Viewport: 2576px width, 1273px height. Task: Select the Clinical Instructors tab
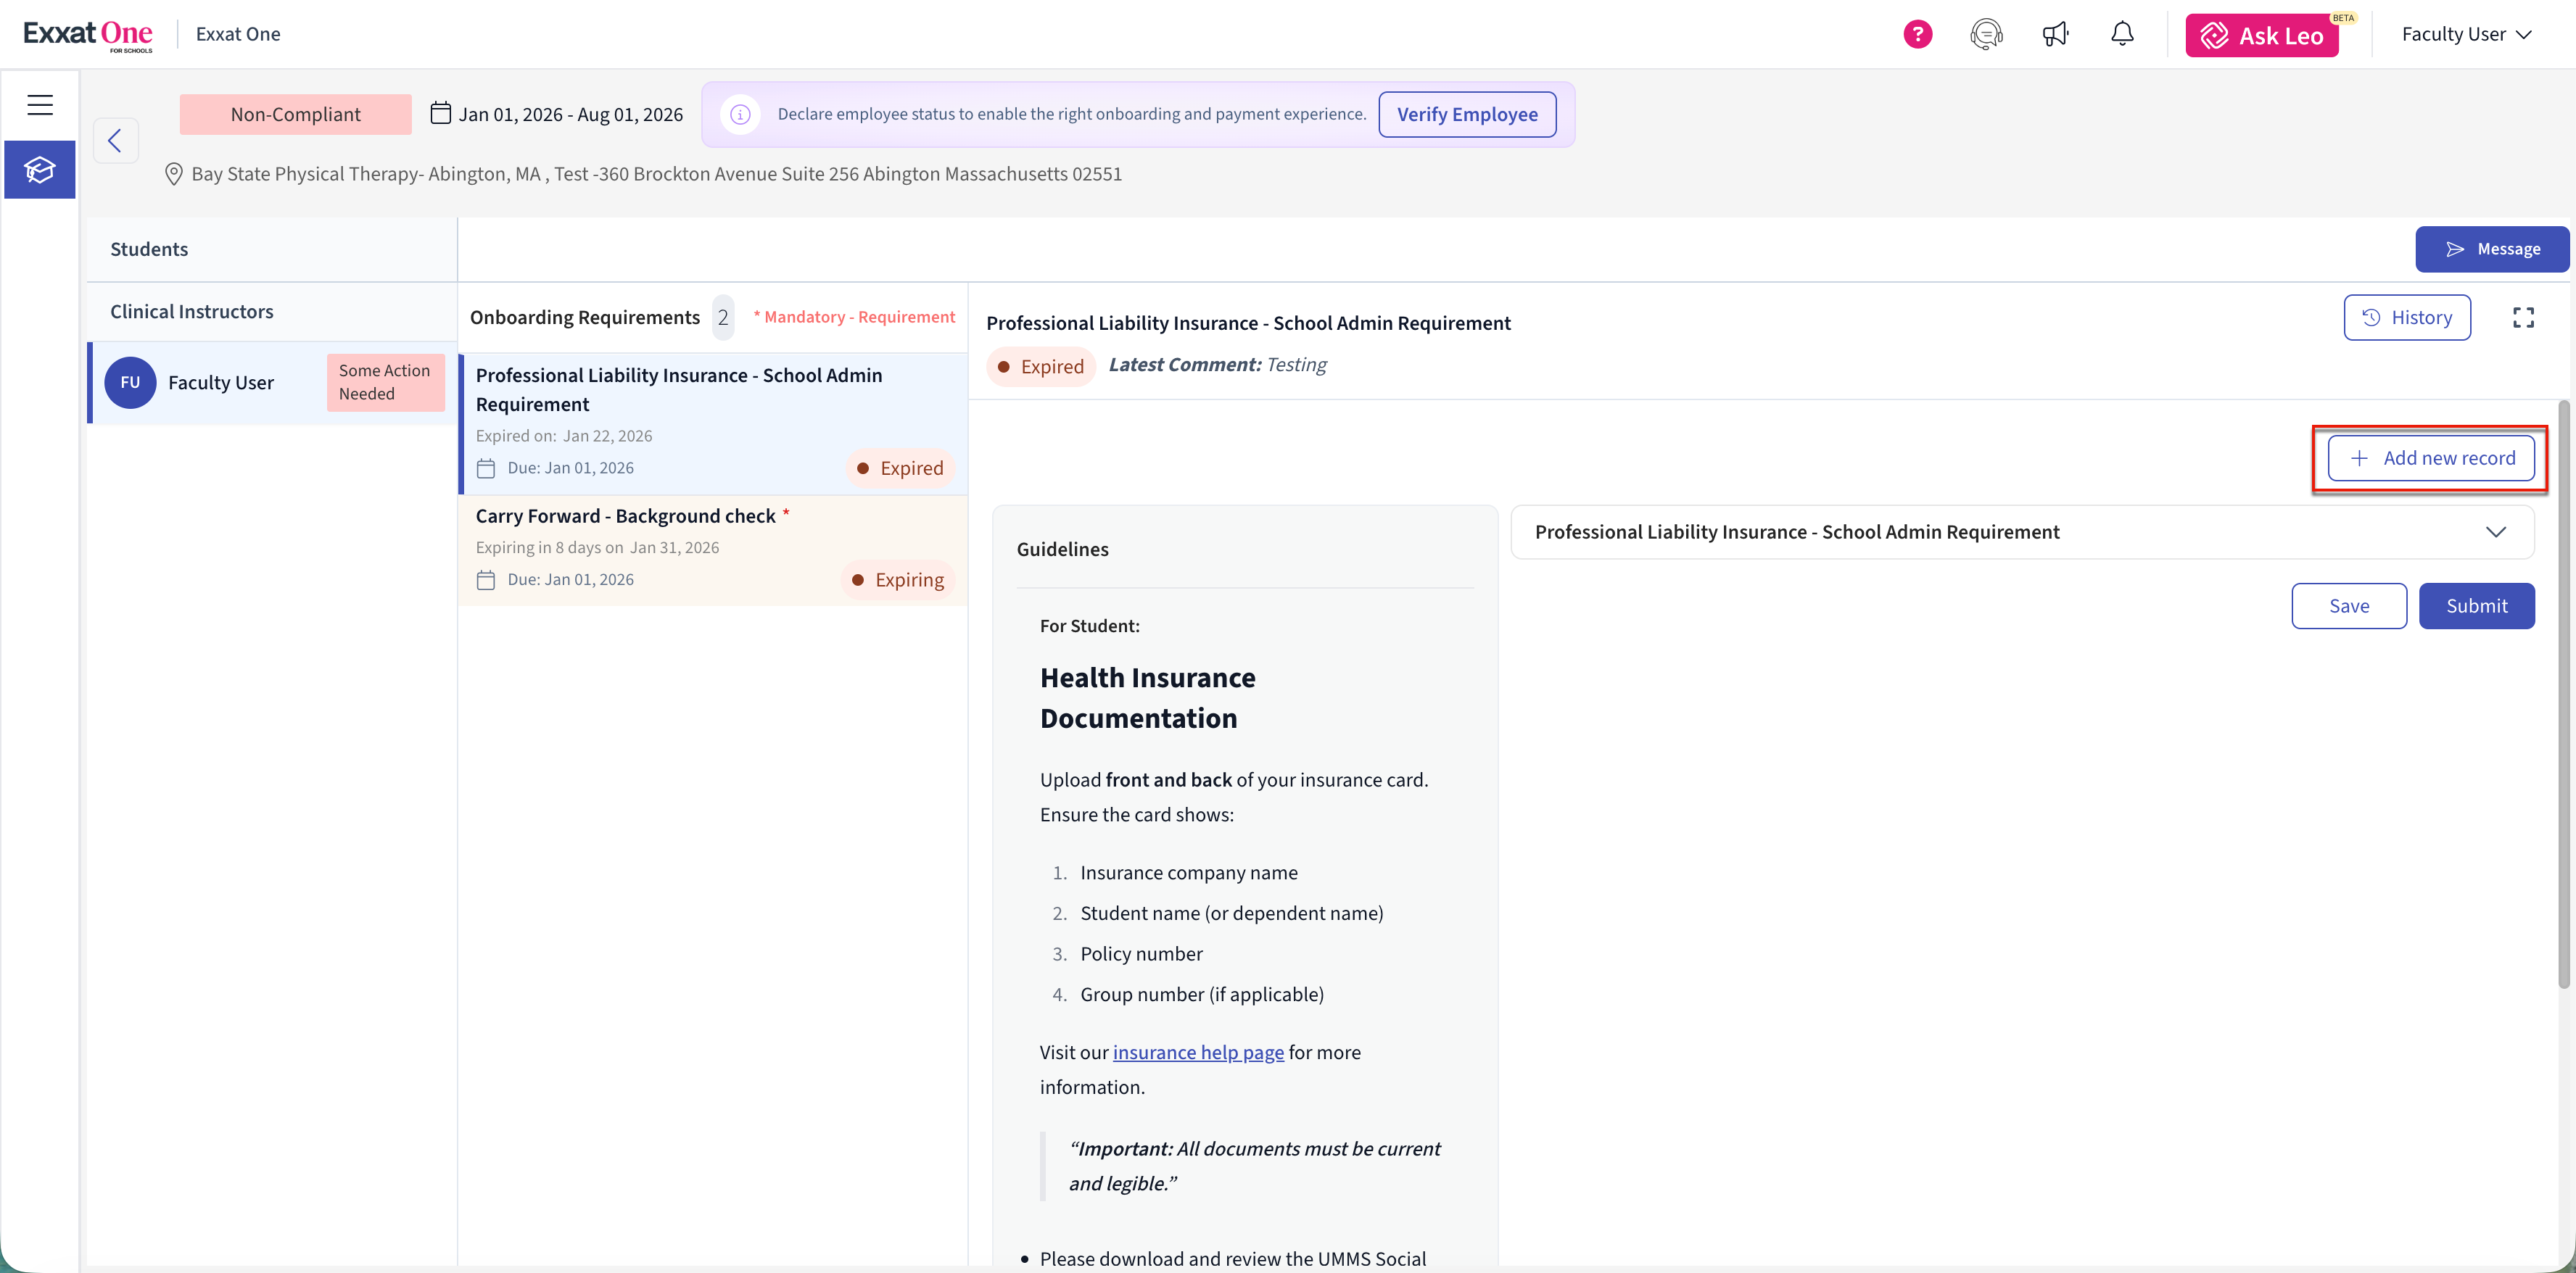point(192,311)
